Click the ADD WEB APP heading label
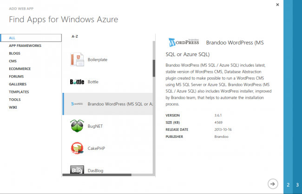 [x=21, y=9]
